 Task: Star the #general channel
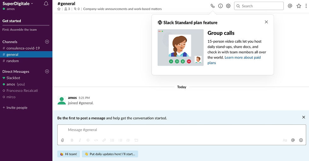tap(59, 9)
